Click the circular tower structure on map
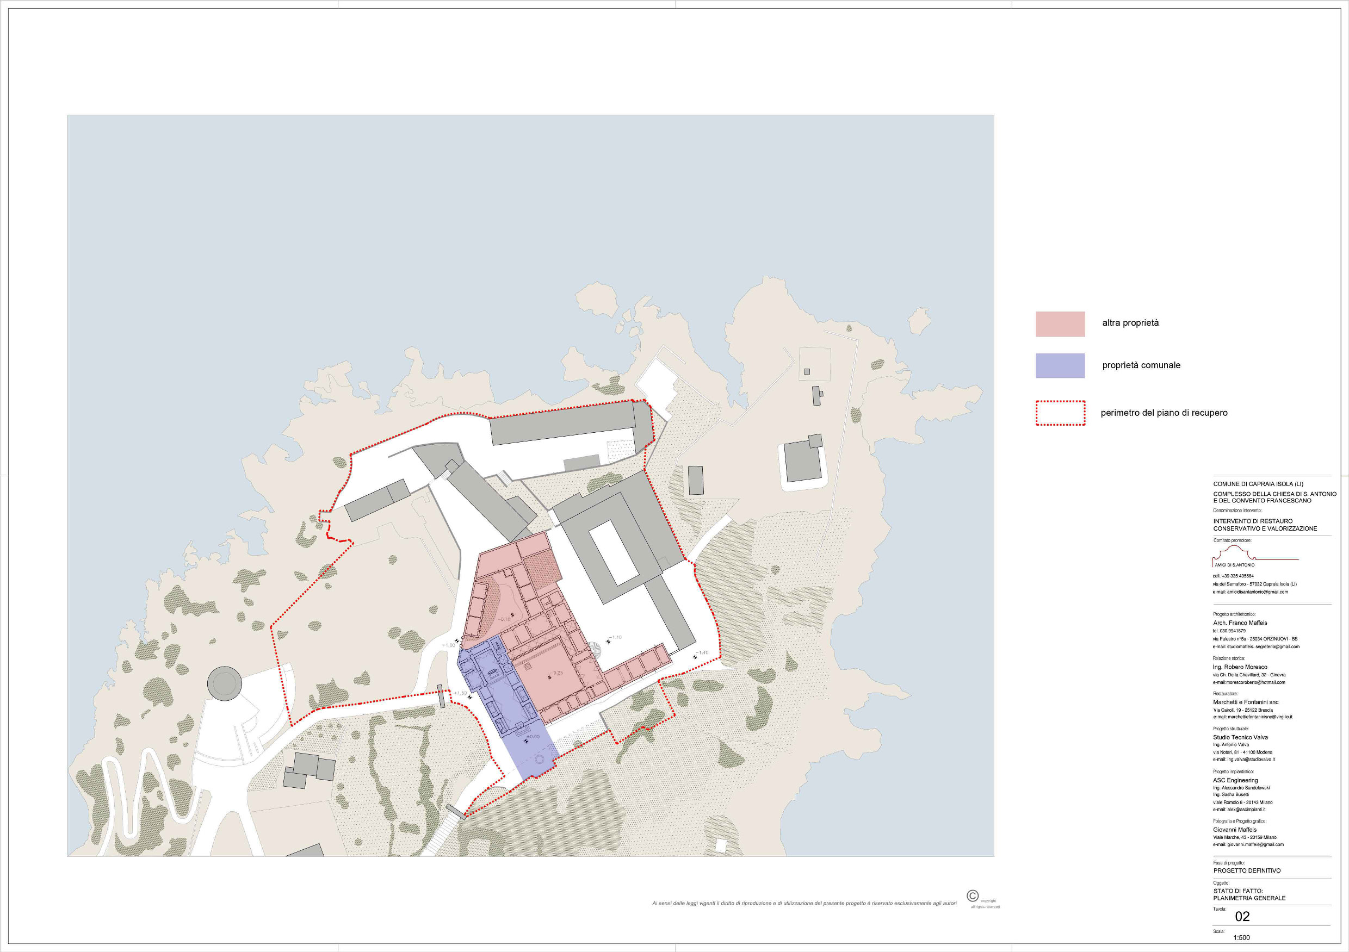 pos(225,683)
